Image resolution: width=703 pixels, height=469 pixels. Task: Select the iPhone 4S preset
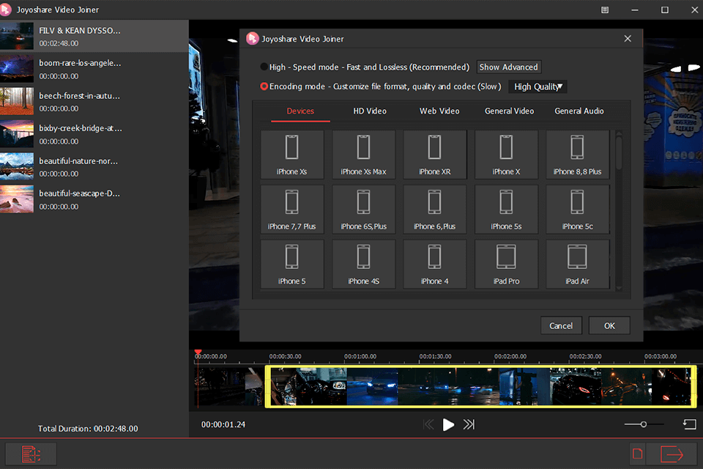(363, 264)
